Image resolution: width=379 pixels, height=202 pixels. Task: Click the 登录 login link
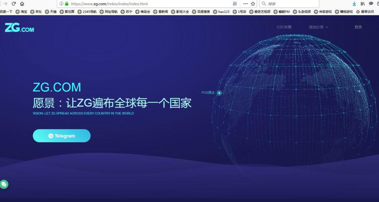click(x=358, y=27)
